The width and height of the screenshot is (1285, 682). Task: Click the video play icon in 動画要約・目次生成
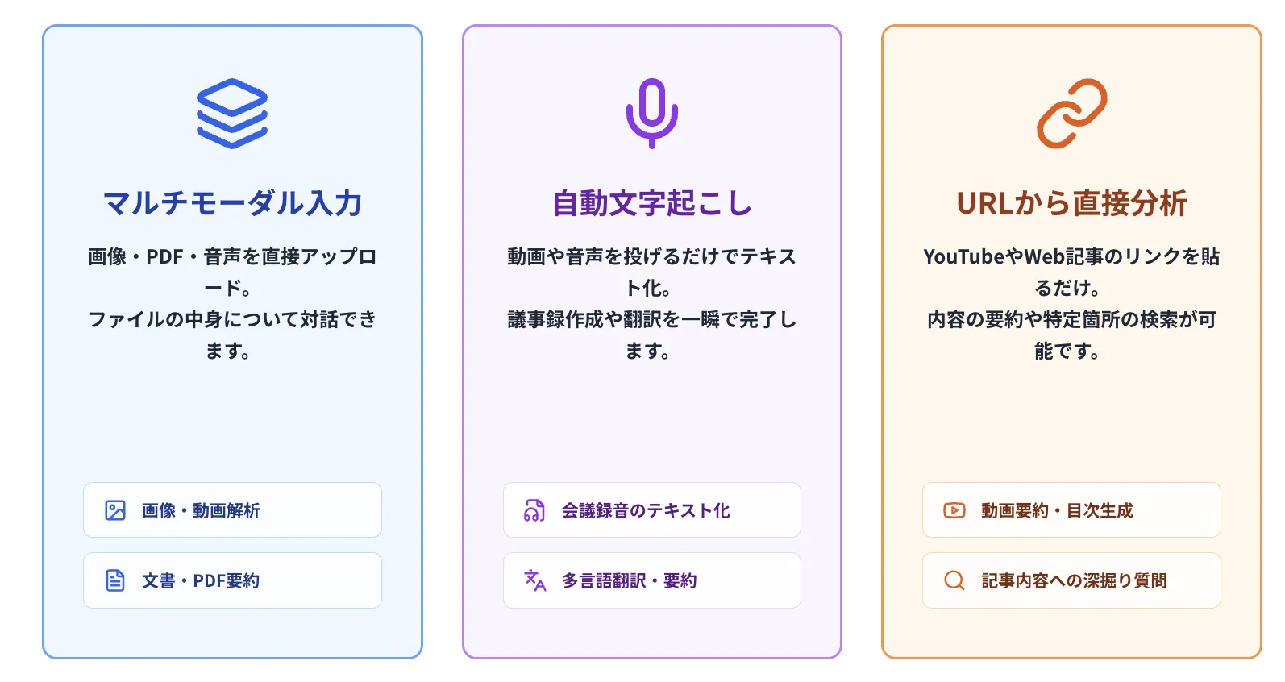pyautogui.click(x=953, y=509)
